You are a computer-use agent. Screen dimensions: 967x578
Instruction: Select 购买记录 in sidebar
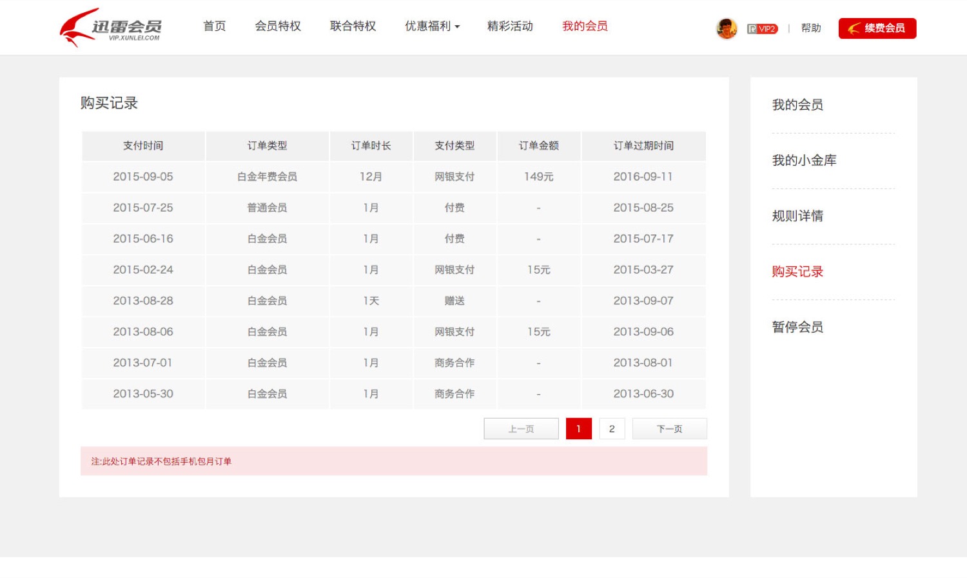point(797,272)
